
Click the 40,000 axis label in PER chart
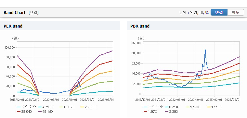10,77
